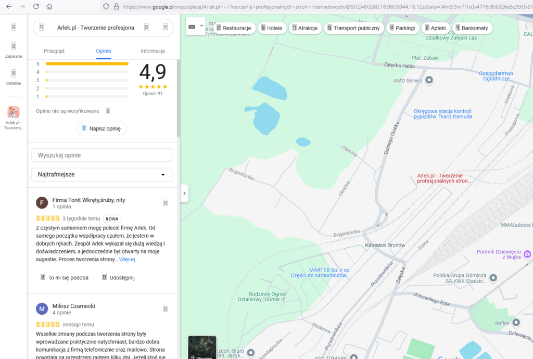Go forward in the browser

[x=22, y=6]
